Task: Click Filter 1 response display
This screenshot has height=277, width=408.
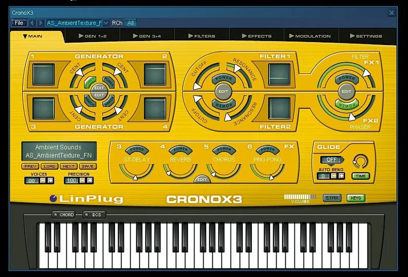Action: click(279, 74)
